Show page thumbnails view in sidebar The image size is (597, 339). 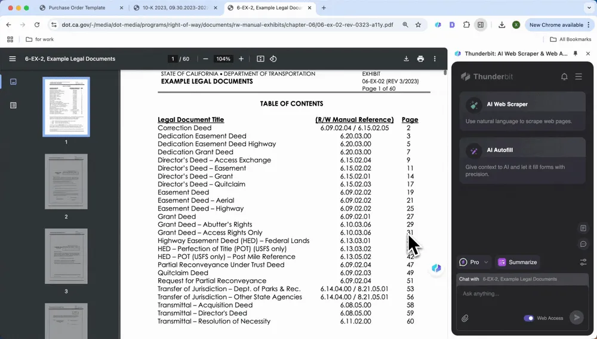point(13,82)
